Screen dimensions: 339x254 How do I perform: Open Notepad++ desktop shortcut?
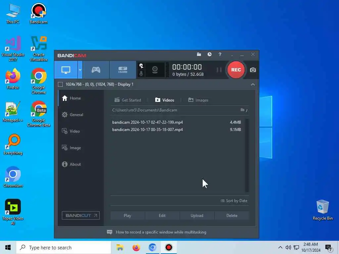pyautogui.click(x=13, y=112)
